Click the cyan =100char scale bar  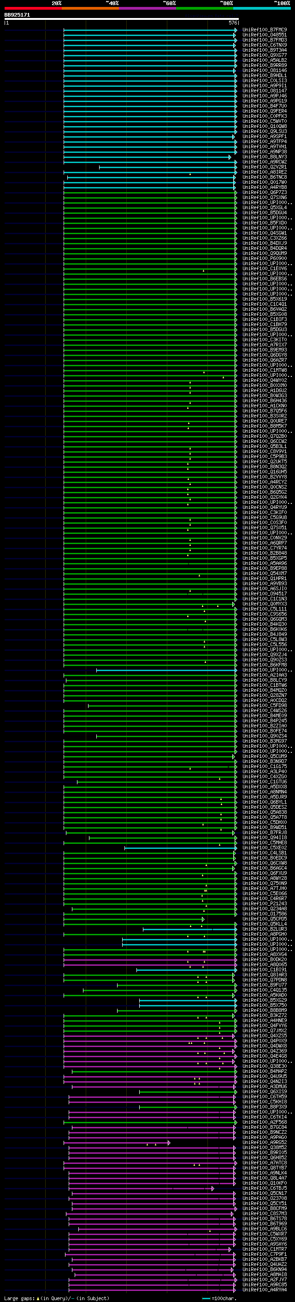point(206,1298)
